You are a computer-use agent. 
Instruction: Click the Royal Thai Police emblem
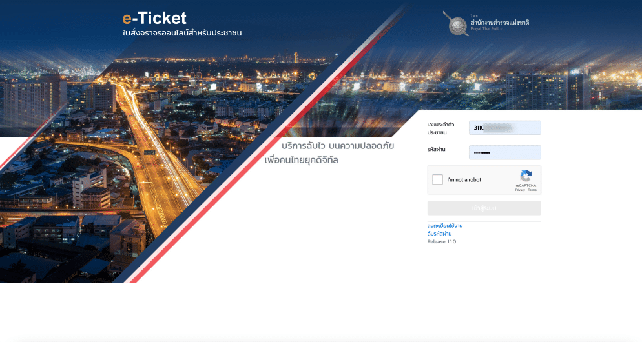(457, 24)
